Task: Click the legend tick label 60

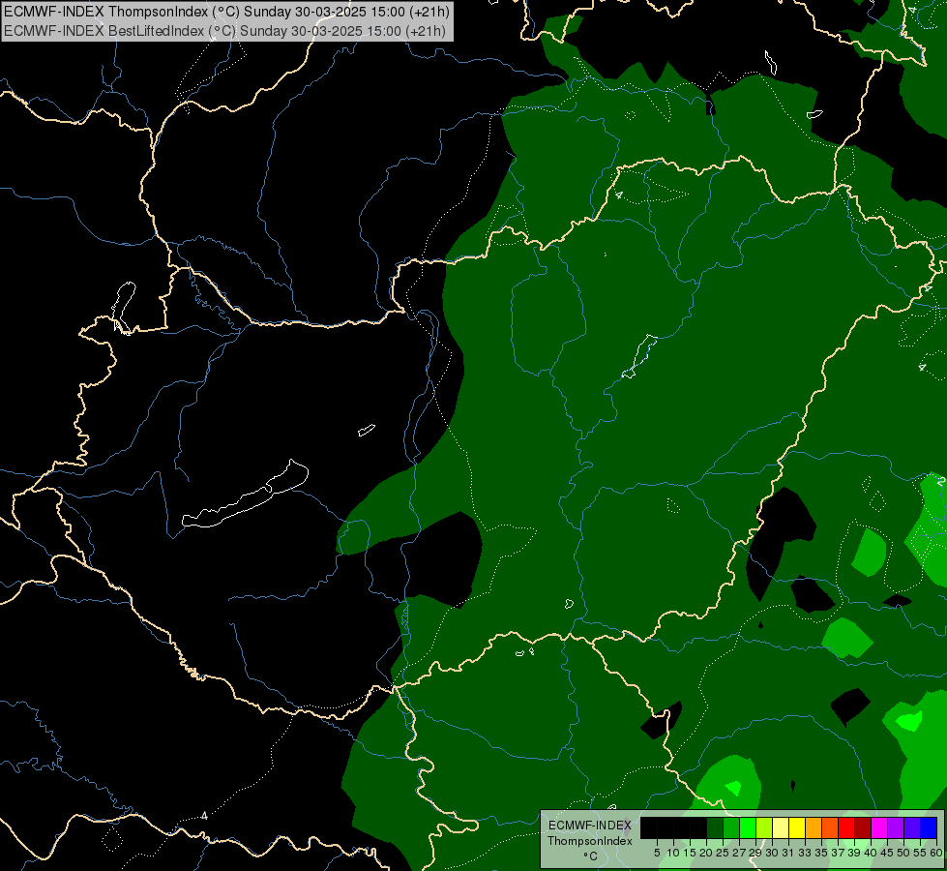Action: (936, 853)
